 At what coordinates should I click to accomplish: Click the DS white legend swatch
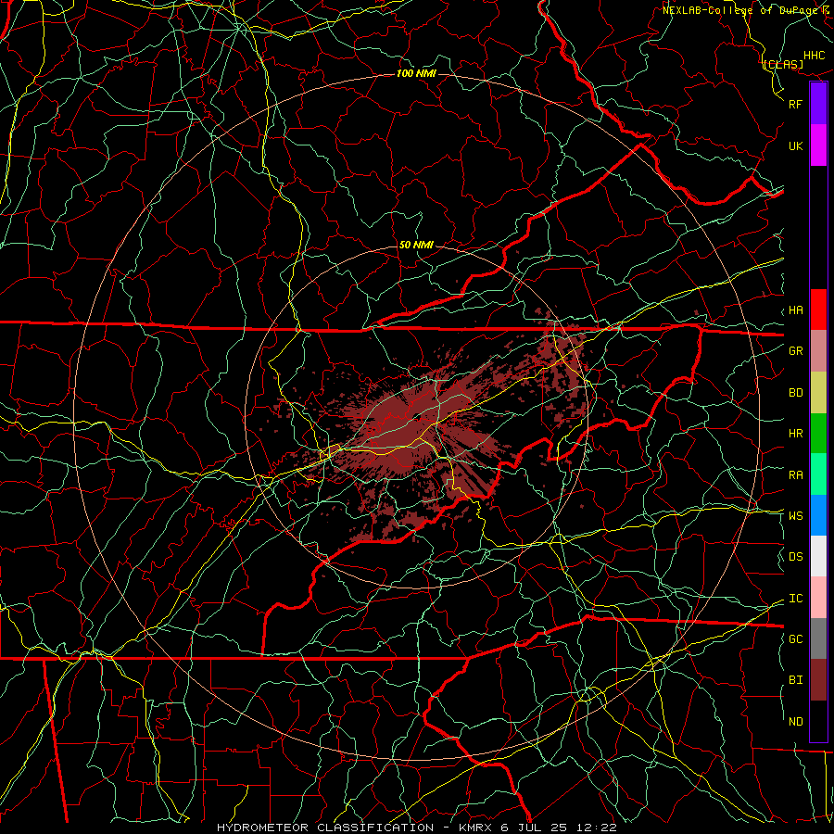tap(818, 556)
